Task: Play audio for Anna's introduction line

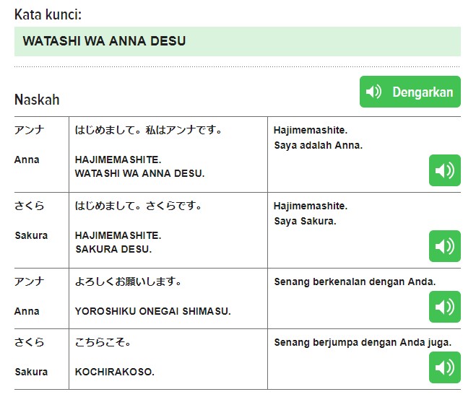Action: [x=444, y=170]
